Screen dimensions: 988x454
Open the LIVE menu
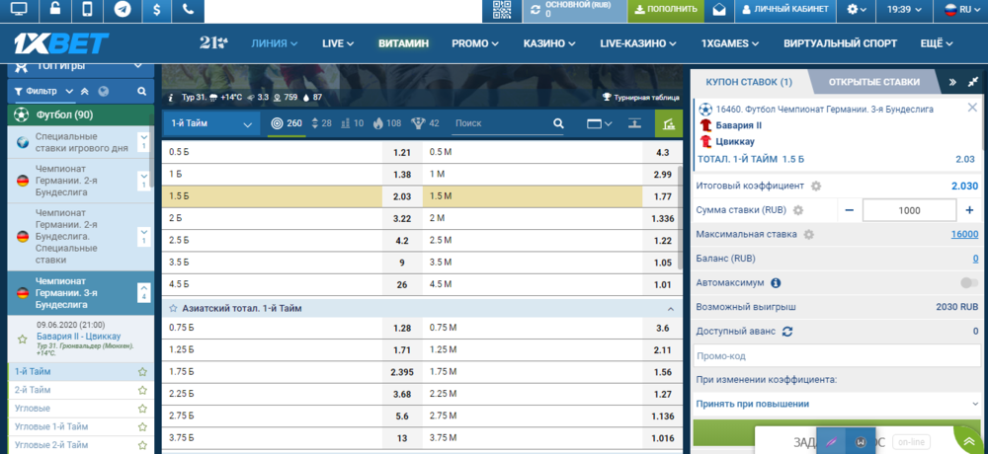(x=338, y=43)
